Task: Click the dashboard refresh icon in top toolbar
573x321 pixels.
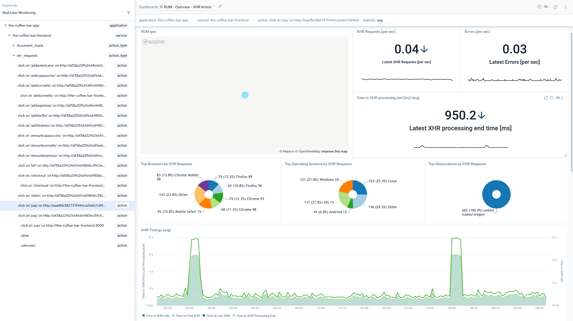Action: (556, 7)
